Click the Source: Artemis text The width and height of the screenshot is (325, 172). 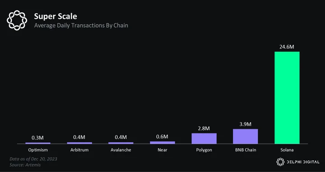[x=25, y=165]
